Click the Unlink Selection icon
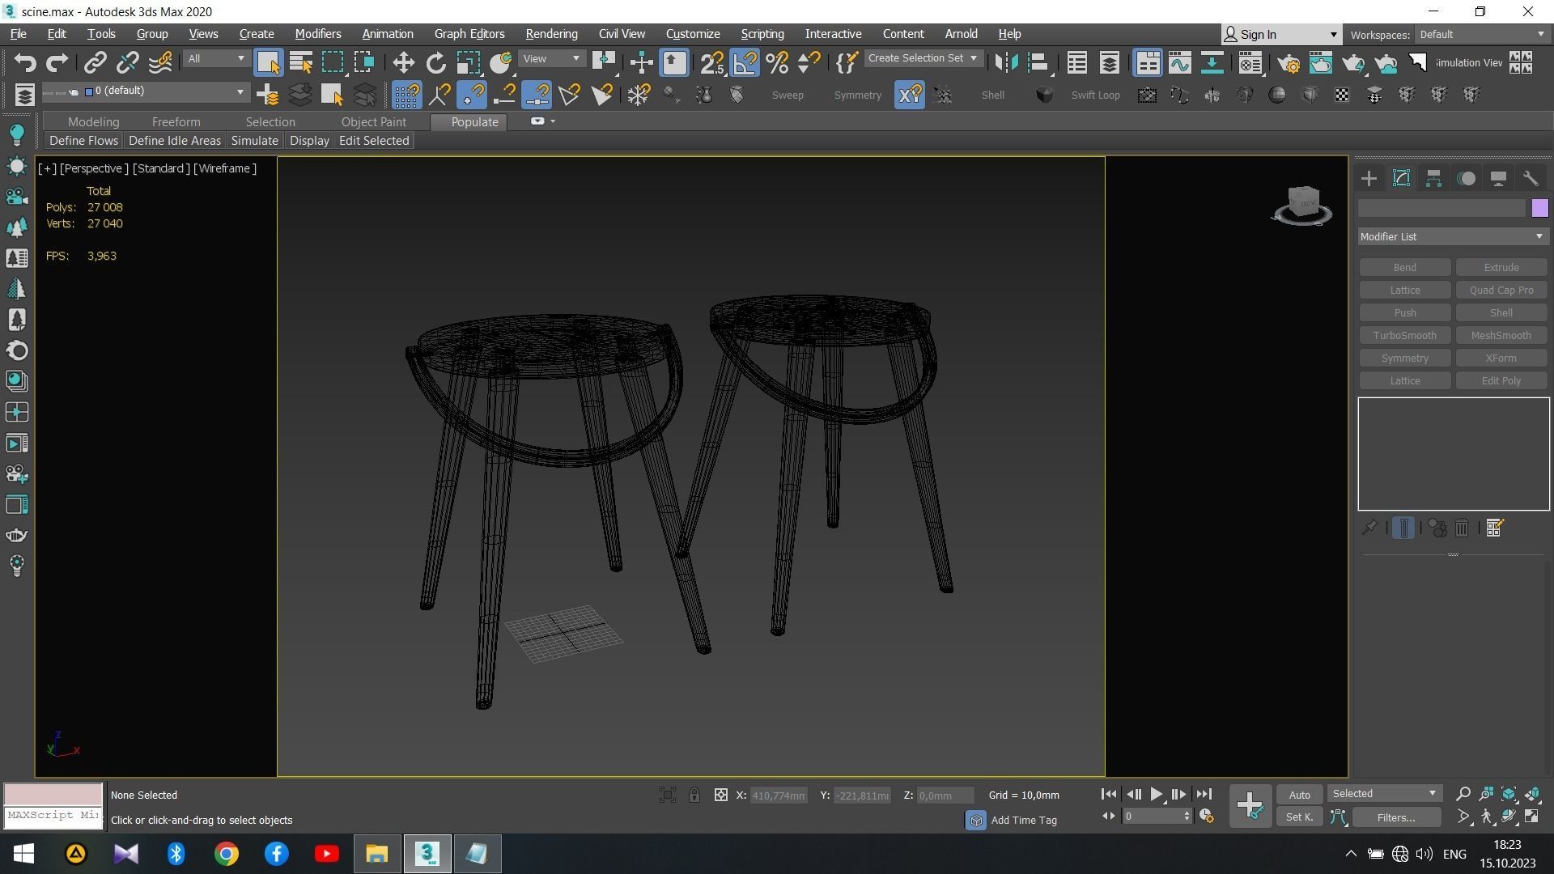 tap(127, 63)
